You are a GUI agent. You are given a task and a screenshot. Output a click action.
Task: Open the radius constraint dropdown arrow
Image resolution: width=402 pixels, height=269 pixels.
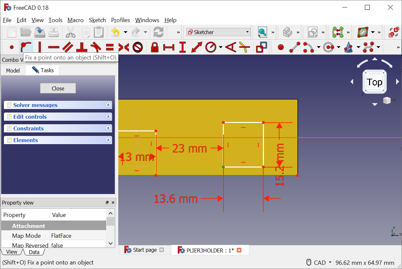221,47
